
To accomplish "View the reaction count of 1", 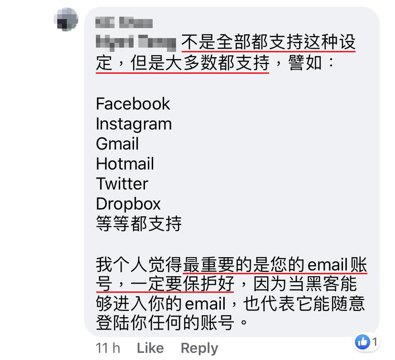I will tap(375, 342).
